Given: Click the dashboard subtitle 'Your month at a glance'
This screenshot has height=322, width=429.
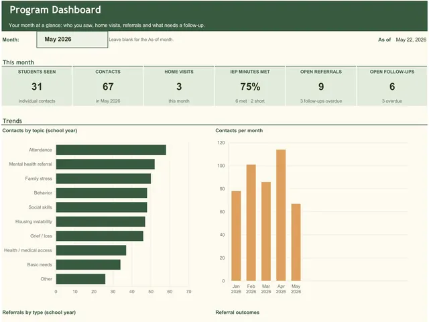Looking at the screenshot, I should point(107,25).
